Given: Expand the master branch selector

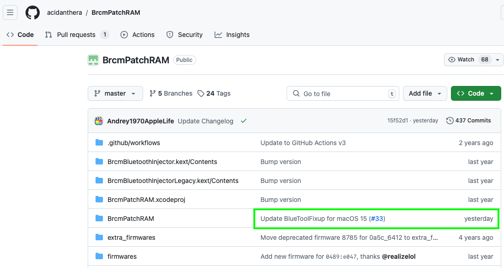Looking at the screenshot, I should pos(115,93).
